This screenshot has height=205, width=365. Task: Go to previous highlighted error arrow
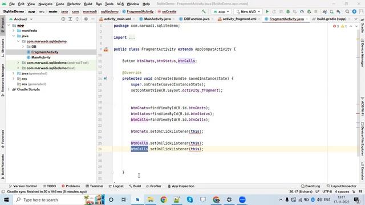point(351,26)
